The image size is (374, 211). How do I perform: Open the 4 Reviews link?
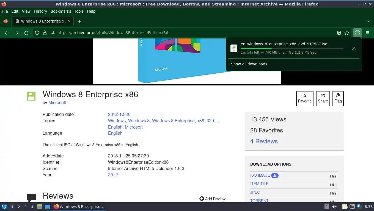(x=264, y=141)
